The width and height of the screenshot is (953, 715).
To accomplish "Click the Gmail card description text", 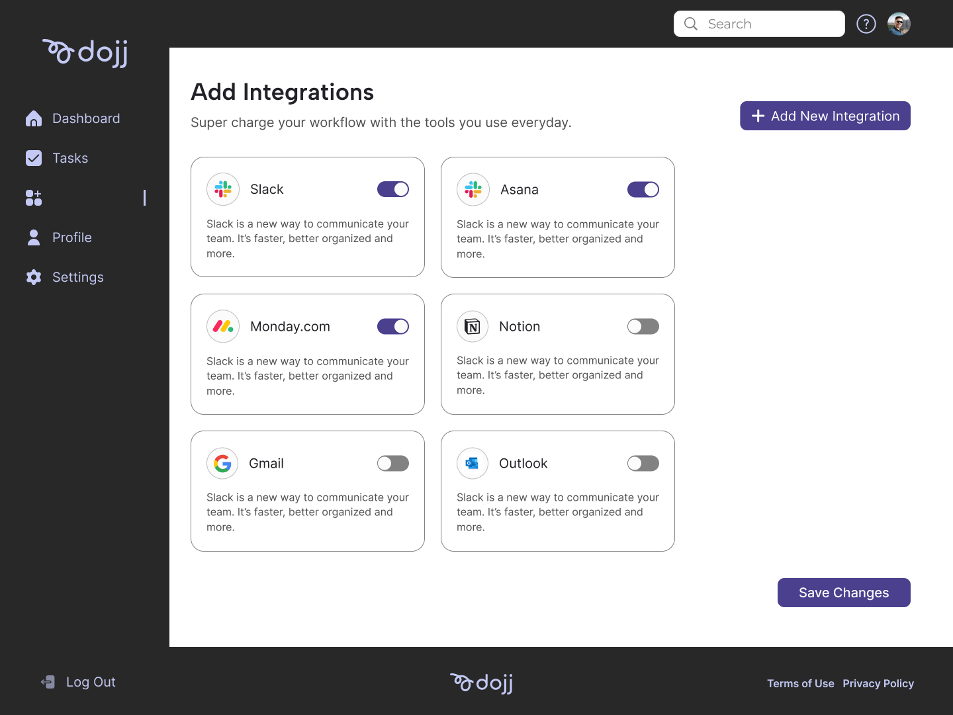I will (x=308, y=512).
